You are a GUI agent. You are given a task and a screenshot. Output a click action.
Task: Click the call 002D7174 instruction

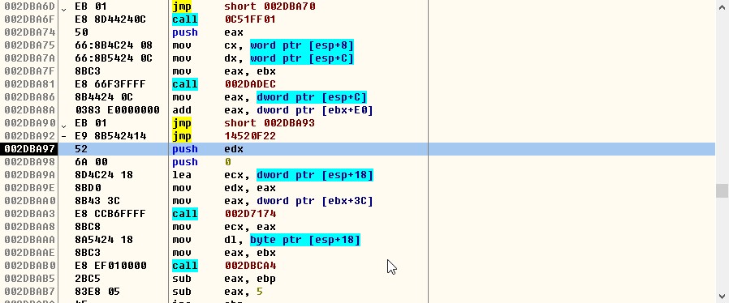tap(223, 214)
